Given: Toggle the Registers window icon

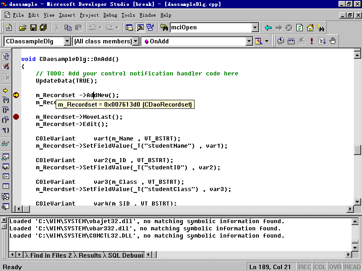Looking at the screenshot, I should 5,176.
